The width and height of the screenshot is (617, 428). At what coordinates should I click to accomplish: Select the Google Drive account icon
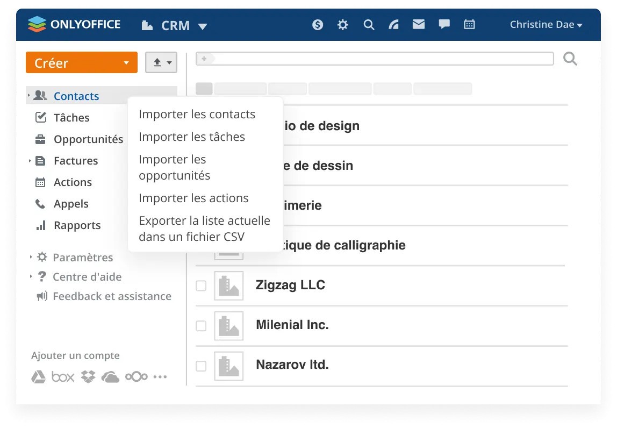tap(38, 376)
